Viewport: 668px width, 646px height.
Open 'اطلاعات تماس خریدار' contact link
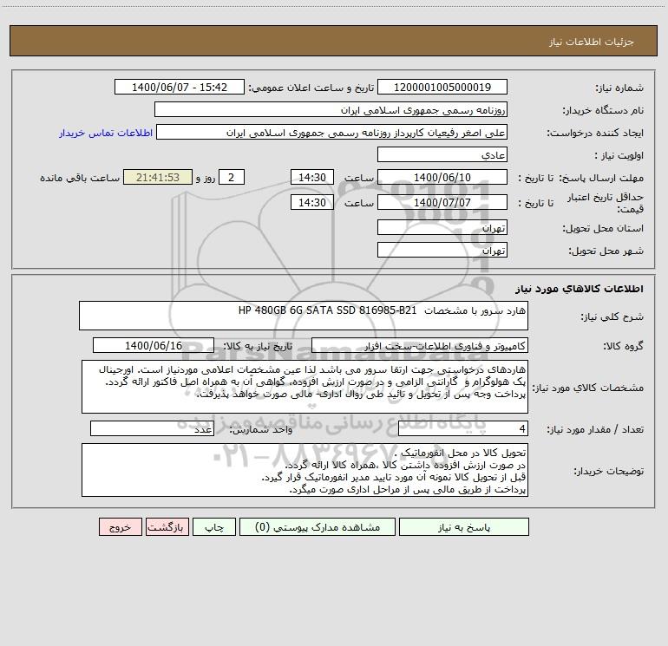[106, 133]
